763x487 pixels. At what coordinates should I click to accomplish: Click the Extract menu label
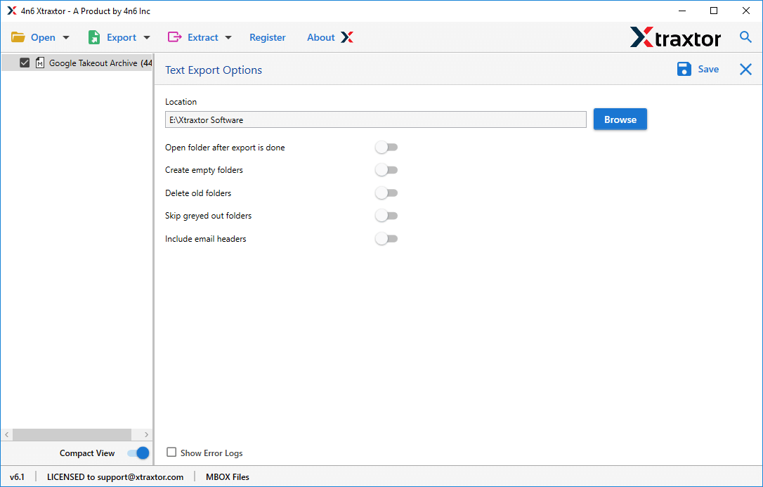point(203,37)
